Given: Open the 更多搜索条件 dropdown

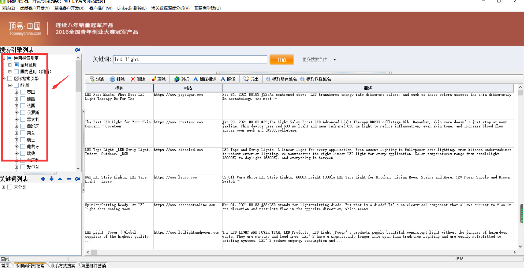Looking at the screenshot, I should 334,60.
